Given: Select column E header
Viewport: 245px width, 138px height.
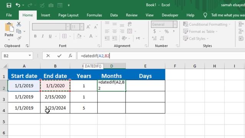Looking at the screenshot, I should [145, 66].
